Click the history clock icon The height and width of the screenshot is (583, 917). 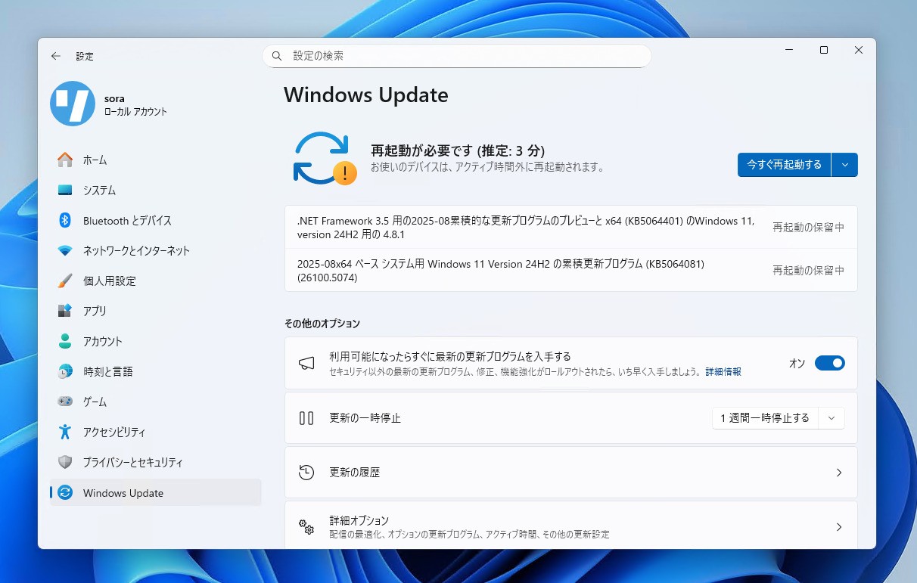[306, 473]
